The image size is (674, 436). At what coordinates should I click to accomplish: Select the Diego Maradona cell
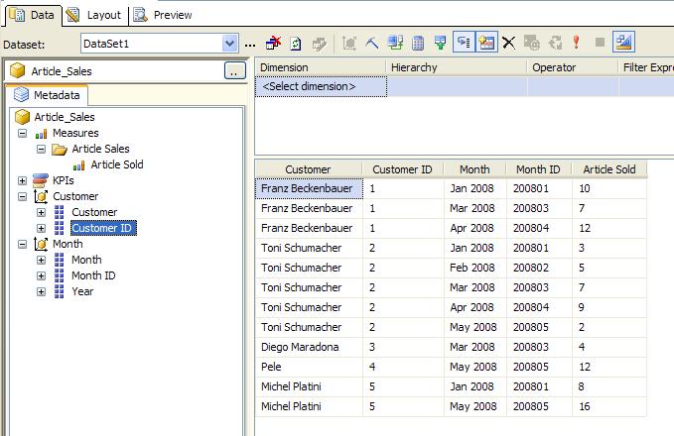click(309, 347)
